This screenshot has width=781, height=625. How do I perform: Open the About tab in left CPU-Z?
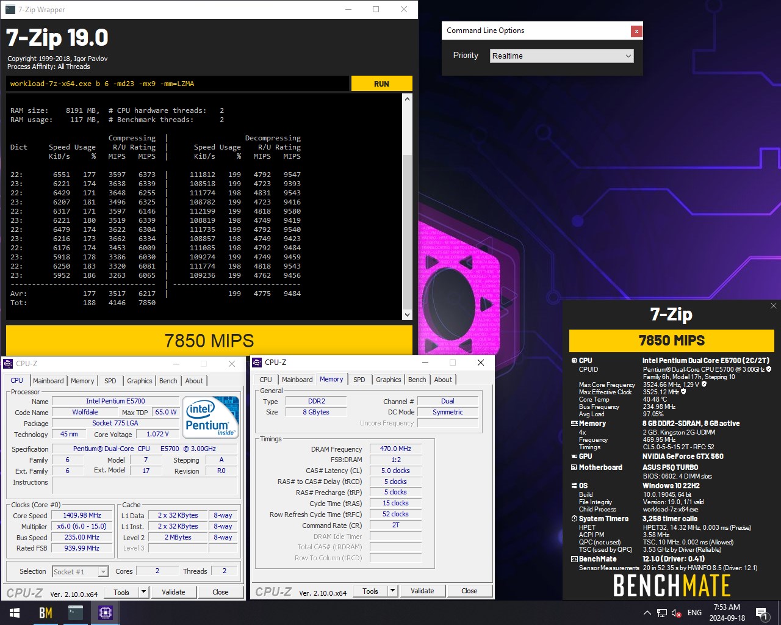point(195,380)
